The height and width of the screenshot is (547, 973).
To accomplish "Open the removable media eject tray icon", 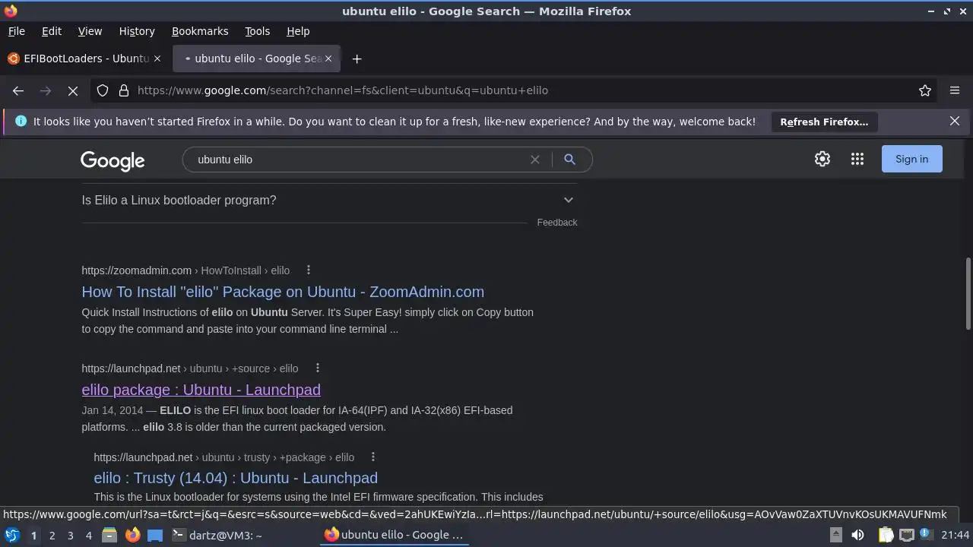I will (835, 535).
